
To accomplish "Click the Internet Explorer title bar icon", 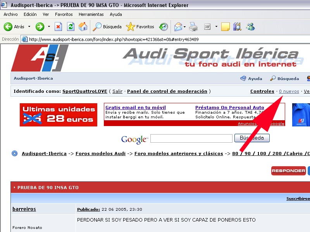I will [4, 5].
